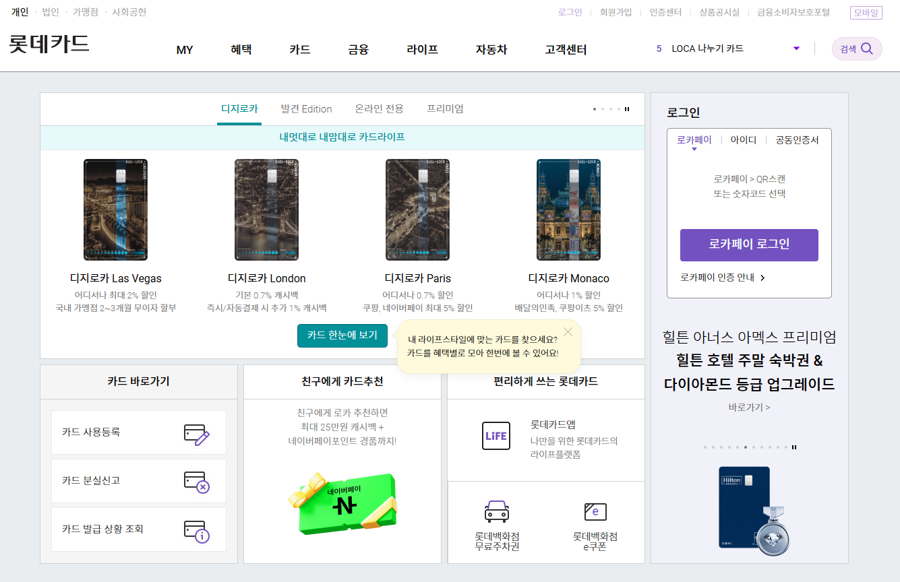900x582 pixels.
Task: Open the MY menu
Action: point(185,50)
